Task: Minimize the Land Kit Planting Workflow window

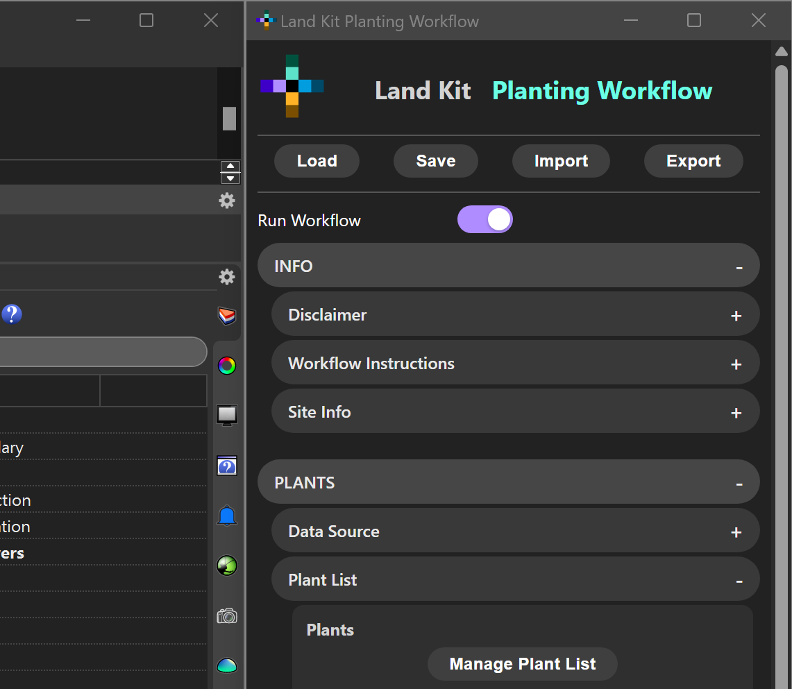Action: point(631,20)
